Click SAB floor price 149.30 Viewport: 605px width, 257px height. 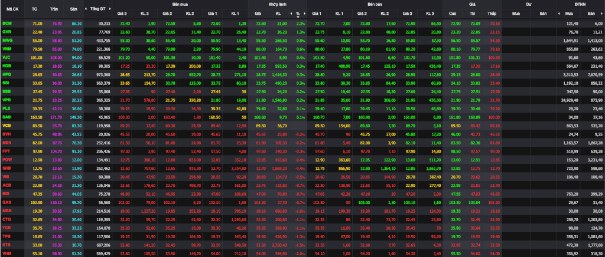click(76, 117)
